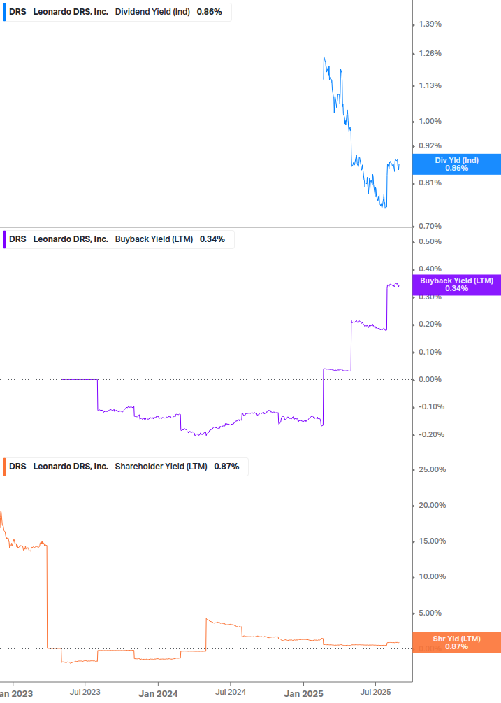
Task: Click the Jul 2024 date axis label
Action: [231, 693]
